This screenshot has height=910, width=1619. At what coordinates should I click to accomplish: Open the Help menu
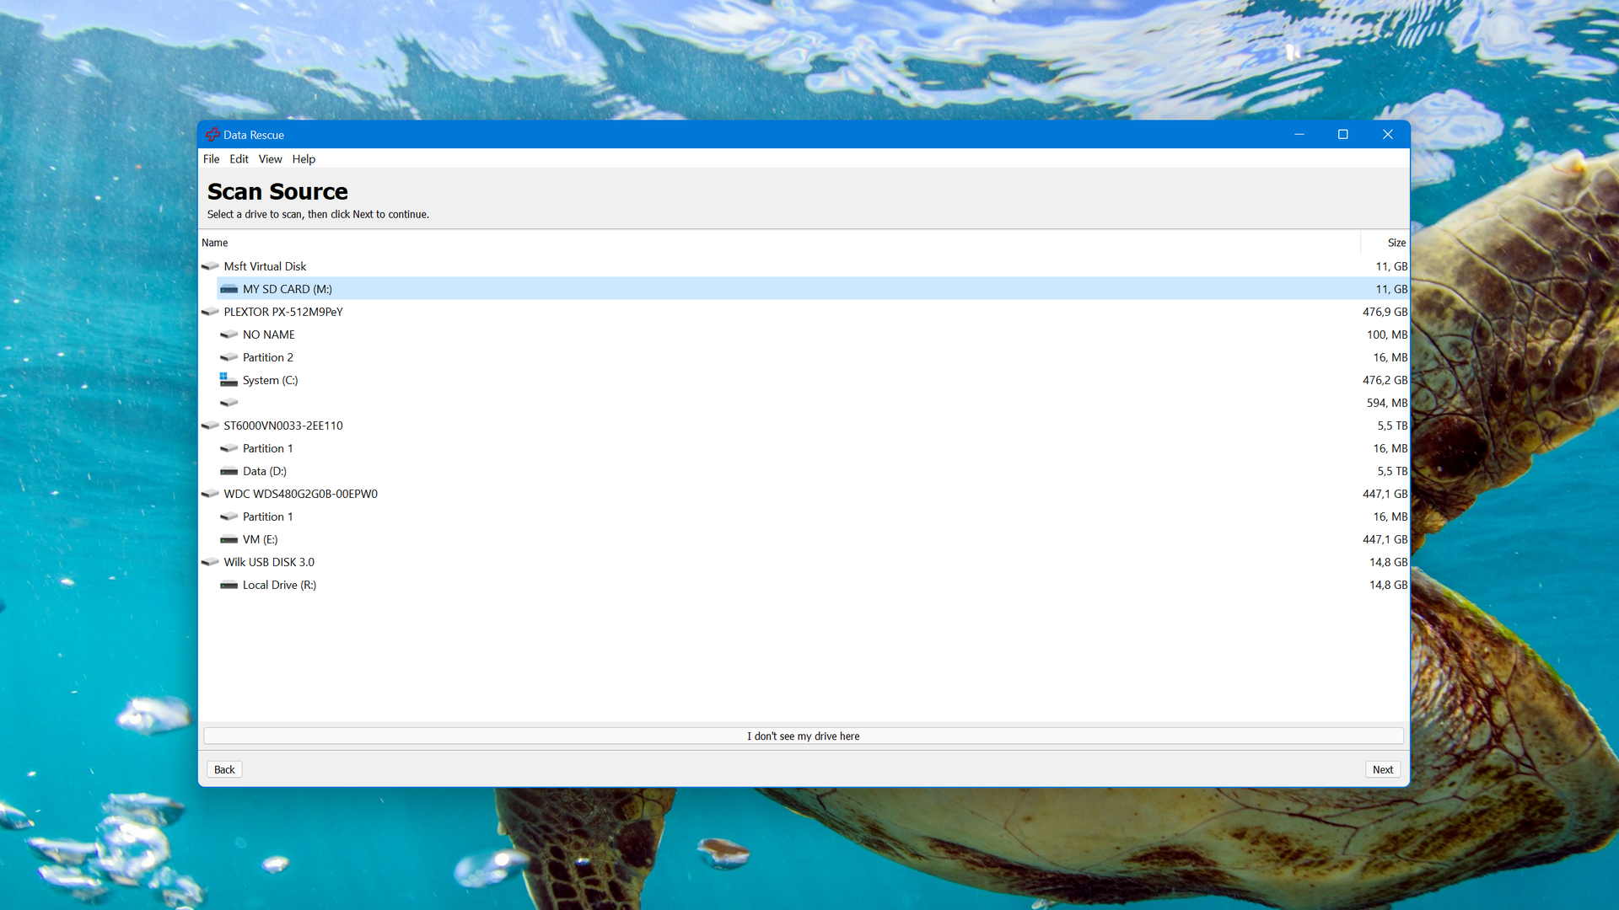[x=304, y=159]
